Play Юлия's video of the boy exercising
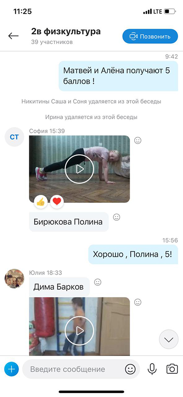Screen dimensions: 183x397 tap(79, 330)
